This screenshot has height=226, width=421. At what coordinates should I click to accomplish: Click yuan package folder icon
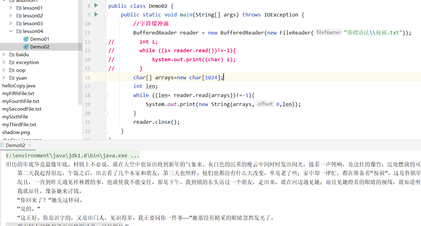pyautogui.click(x=12, y=78)
